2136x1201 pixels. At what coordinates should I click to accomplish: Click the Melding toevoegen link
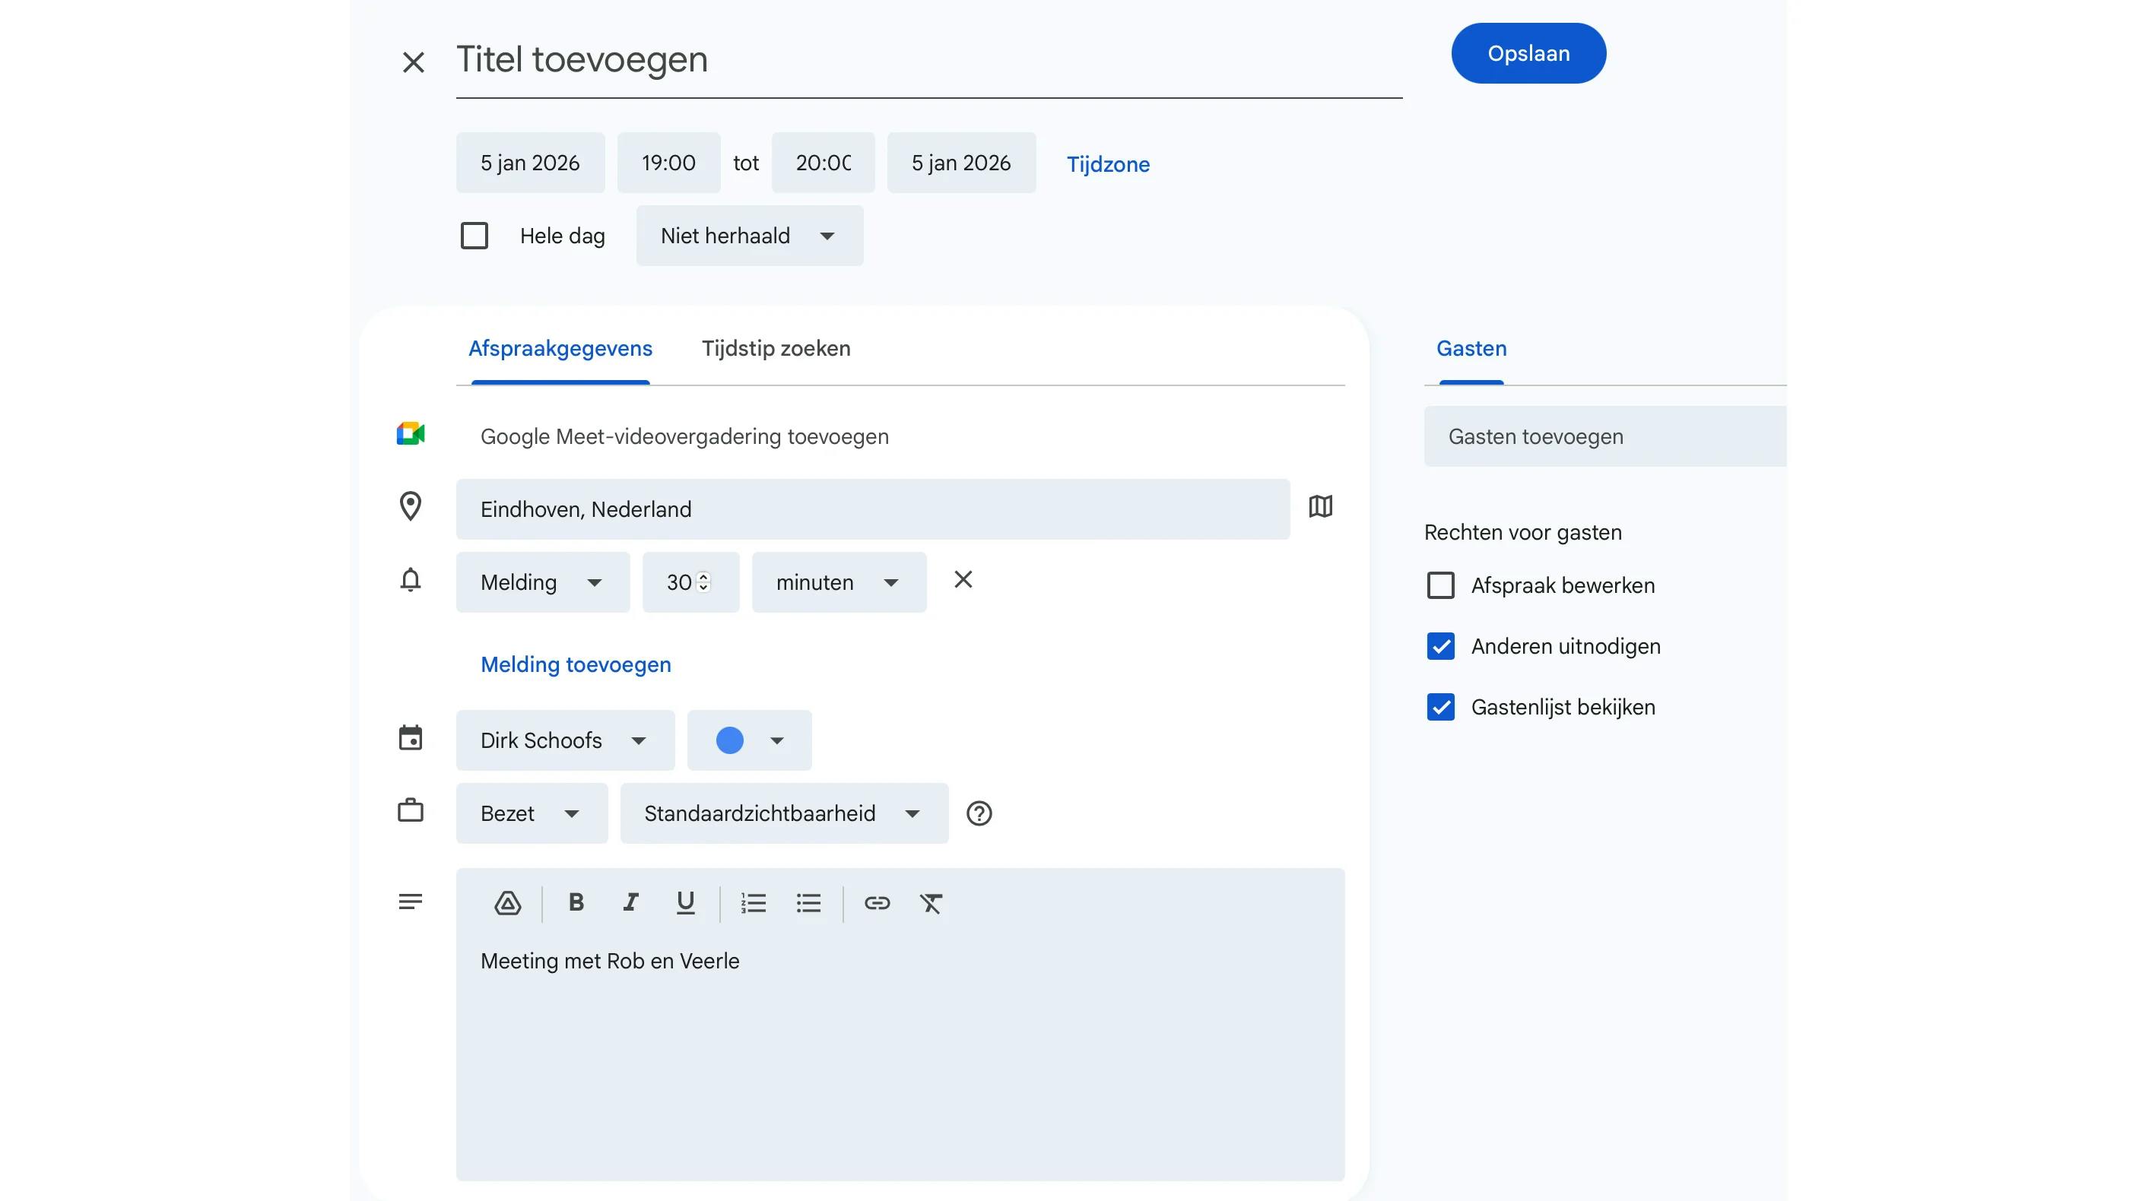pyautogui.click(x=576, y=665)
